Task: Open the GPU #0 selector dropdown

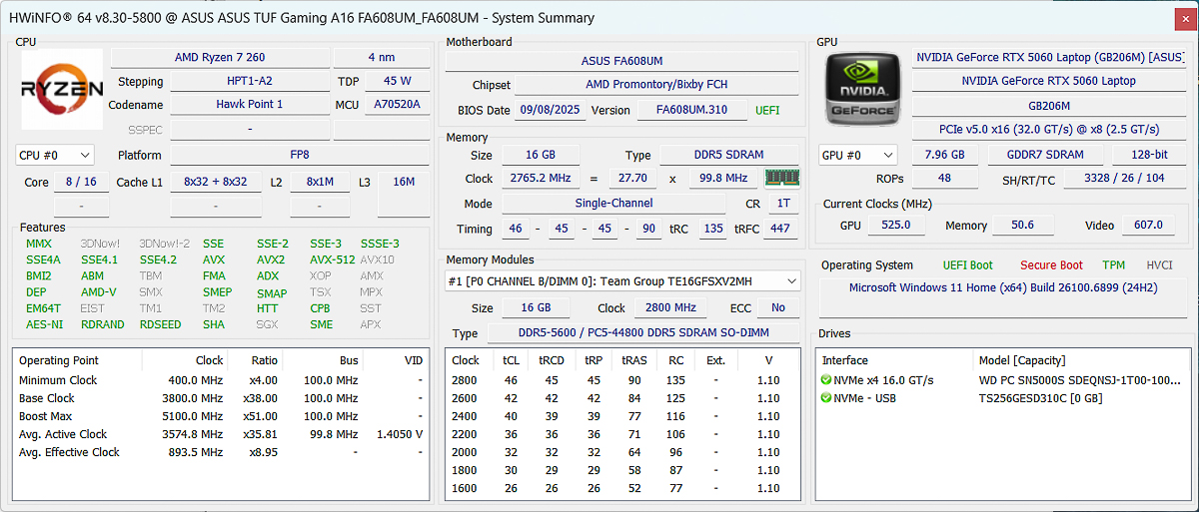Action: pyautogui.click(x=857, y=155)
